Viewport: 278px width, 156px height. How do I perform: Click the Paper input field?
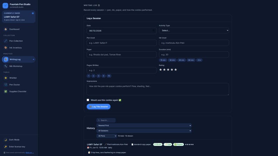click(121, 54)
